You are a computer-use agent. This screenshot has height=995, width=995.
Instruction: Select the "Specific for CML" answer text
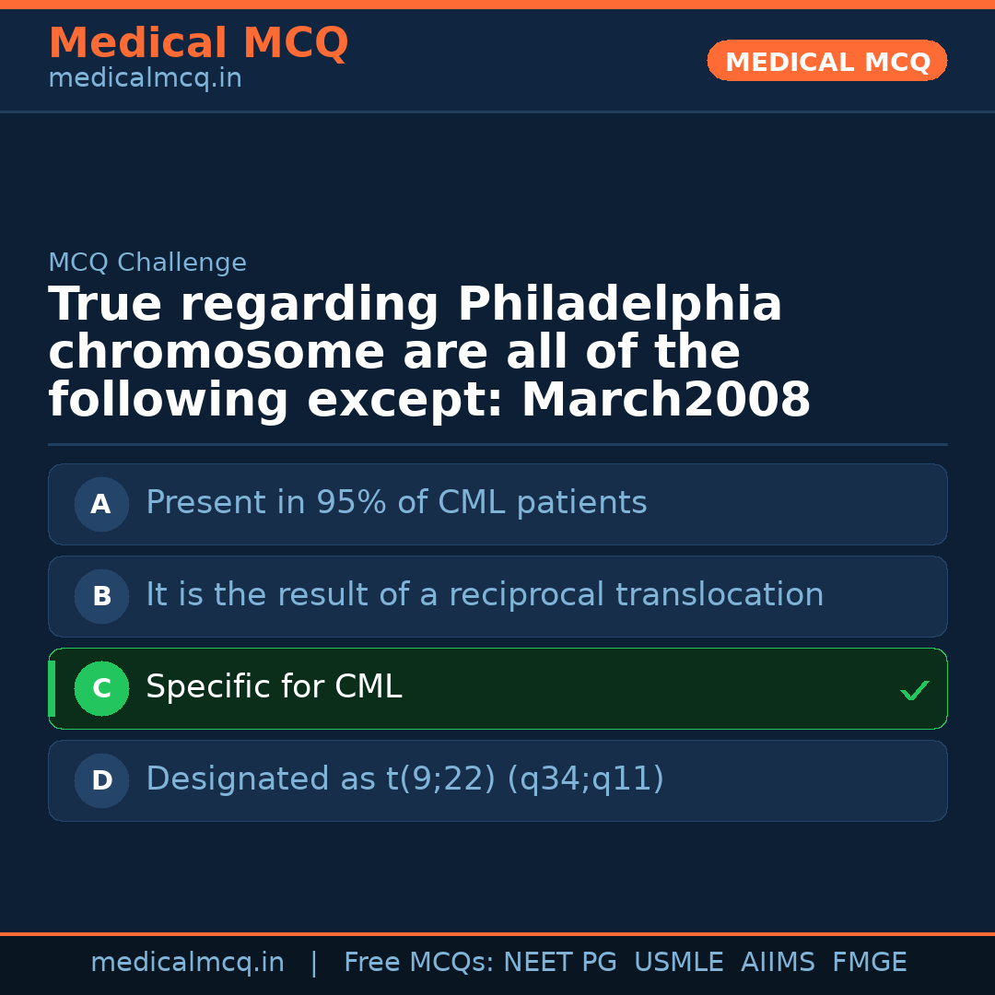[x=274, y=687]
